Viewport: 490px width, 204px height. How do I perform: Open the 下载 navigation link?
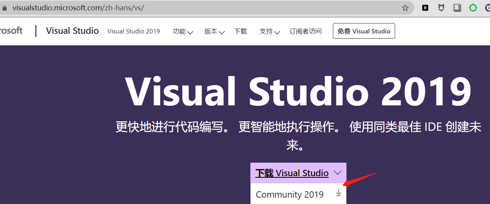240,31
